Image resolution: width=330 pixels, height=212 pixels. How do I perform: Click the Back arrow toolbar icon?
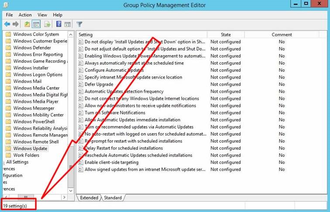click(7, 24)
